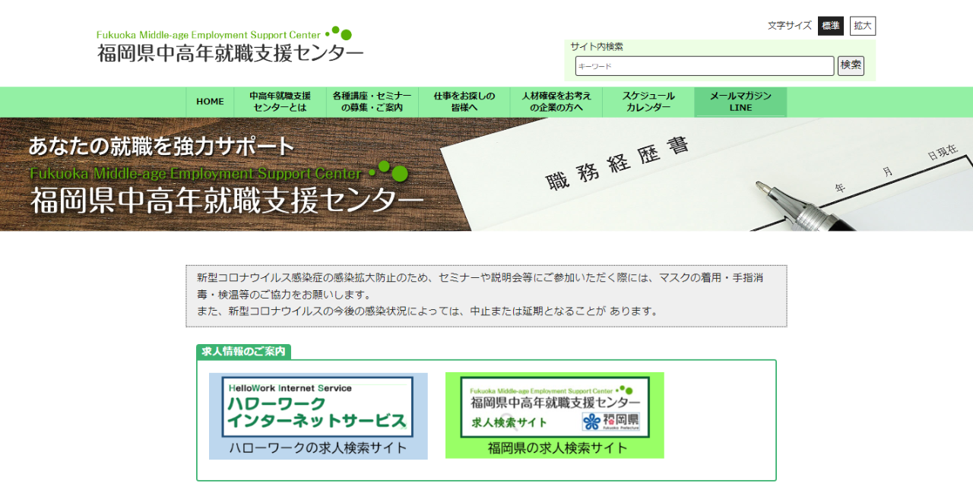This screenshot has width=973, height=493.
Task: Open the HOME menu item
Action: [x=210, y=102]
